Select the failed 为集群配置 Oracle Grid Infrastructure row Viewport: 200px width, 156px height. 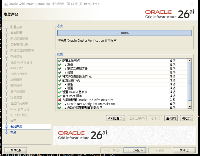point(122,100)
